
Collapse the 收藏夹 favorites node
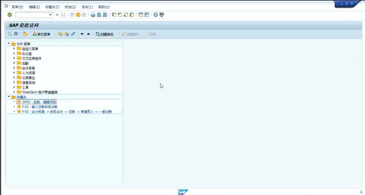[x=9, y=97]
